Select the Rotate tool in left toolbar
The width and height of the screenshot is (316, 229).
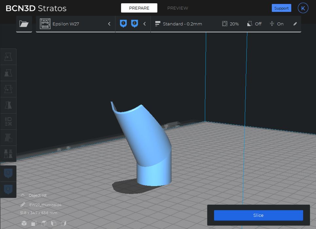tap(8, 89)
